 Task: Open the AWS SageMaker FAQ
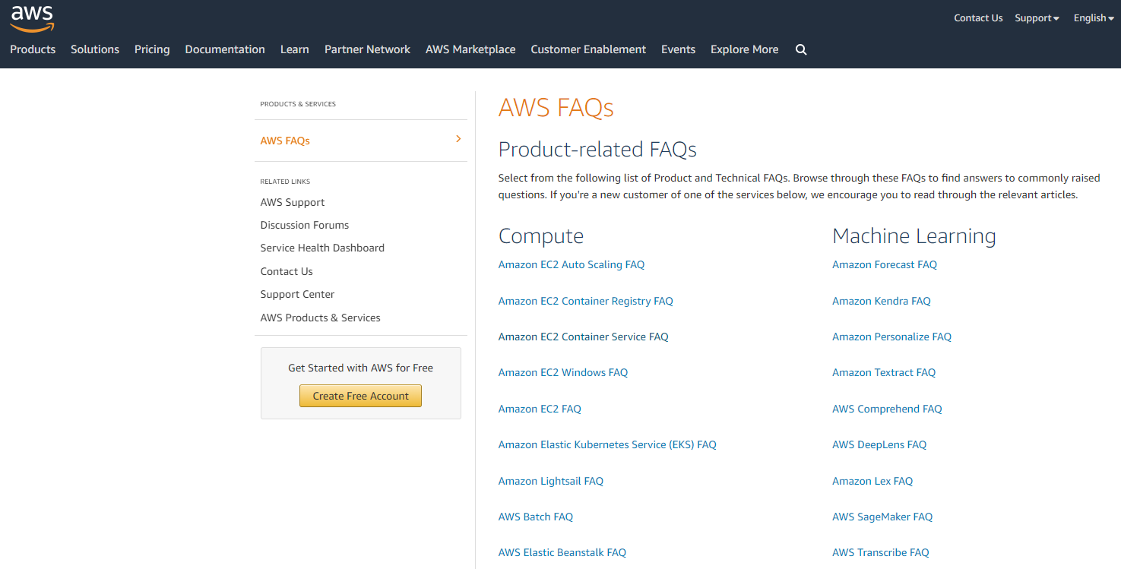click(x=882, y=517)
